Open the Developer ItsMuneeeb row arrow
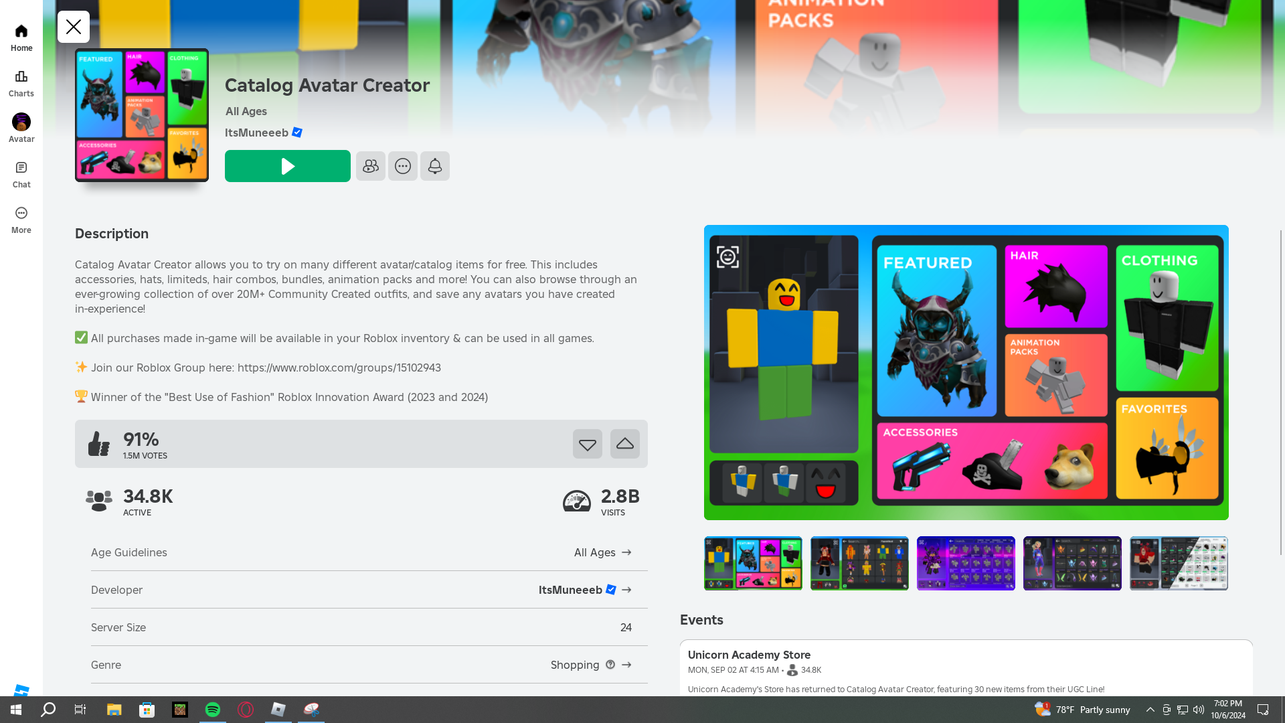The image size is (1285, 723). pos(626,590)
